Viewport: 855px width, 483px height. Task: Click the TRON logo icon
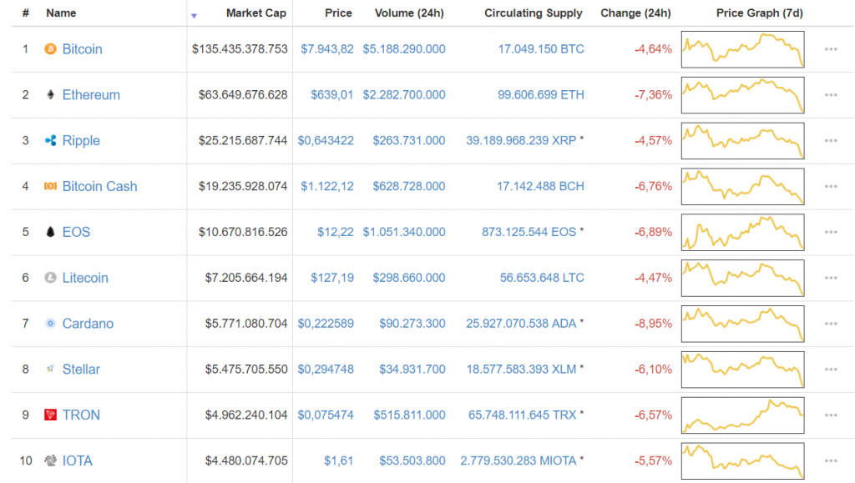[x=52, y=415]
